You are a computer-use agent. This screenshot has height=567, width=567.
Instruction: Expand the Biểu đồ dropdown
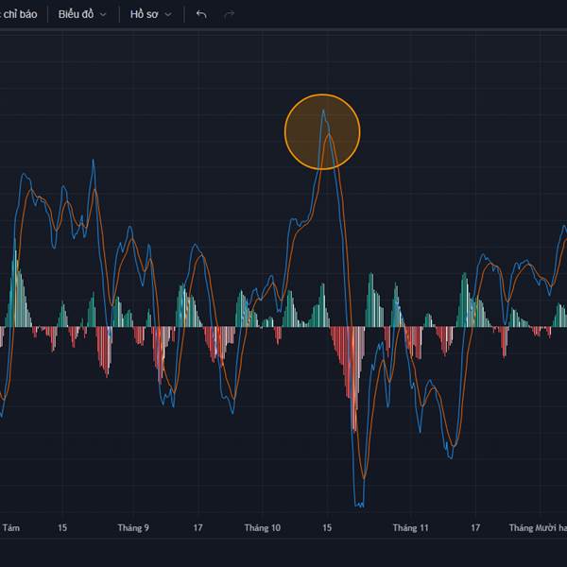81,14
